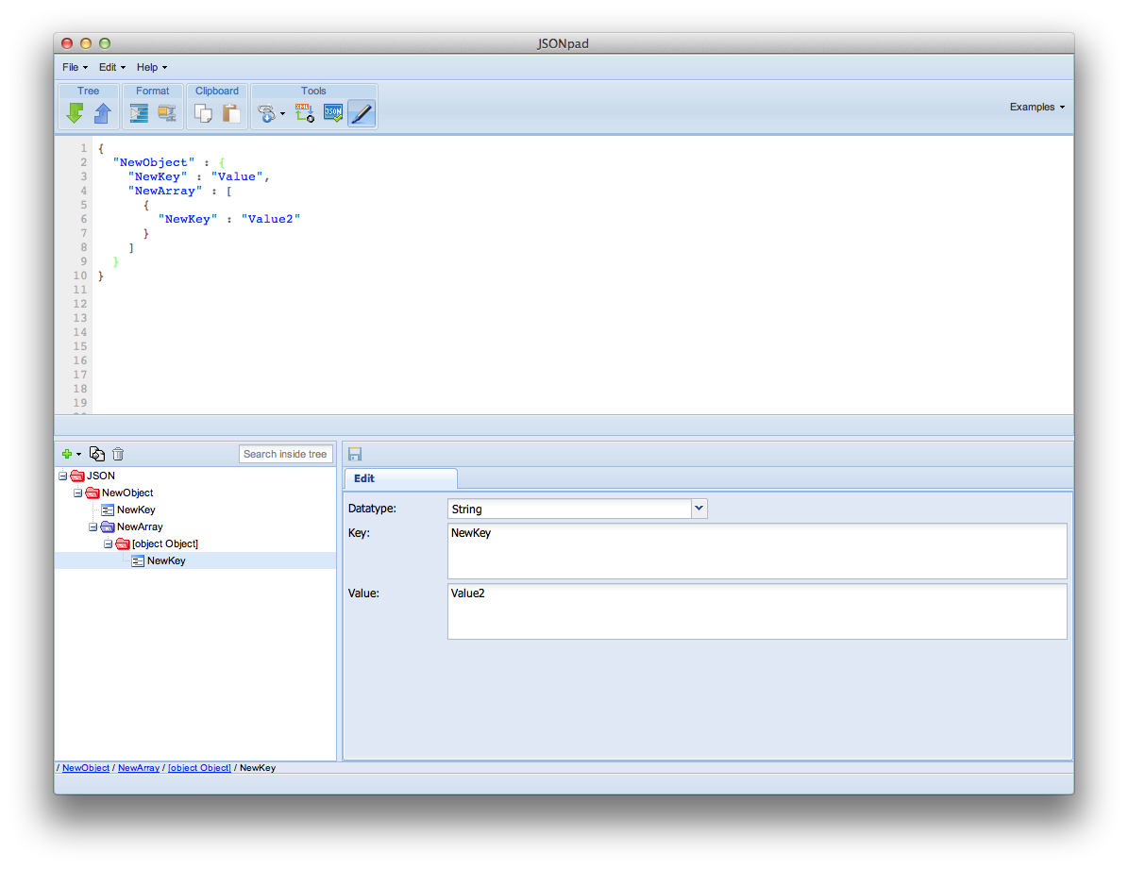Toggle the pencil edit mode button

362,113
